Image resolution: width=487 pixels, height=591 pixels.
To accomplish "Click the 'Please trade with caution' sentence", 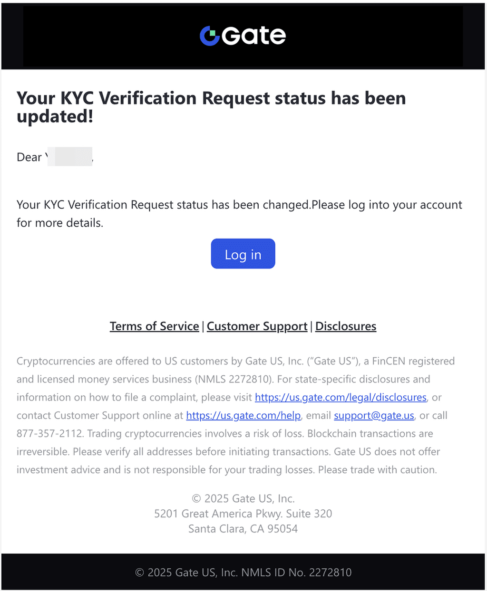I will coord(377,469).
